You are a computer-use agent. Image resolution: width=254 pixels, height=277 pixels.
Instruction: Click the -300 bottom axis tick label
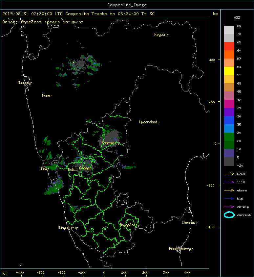41,273
